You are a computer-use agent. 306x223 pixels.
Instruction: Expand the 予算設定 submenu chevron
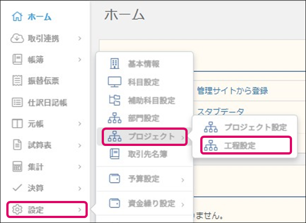coord(183,180)
